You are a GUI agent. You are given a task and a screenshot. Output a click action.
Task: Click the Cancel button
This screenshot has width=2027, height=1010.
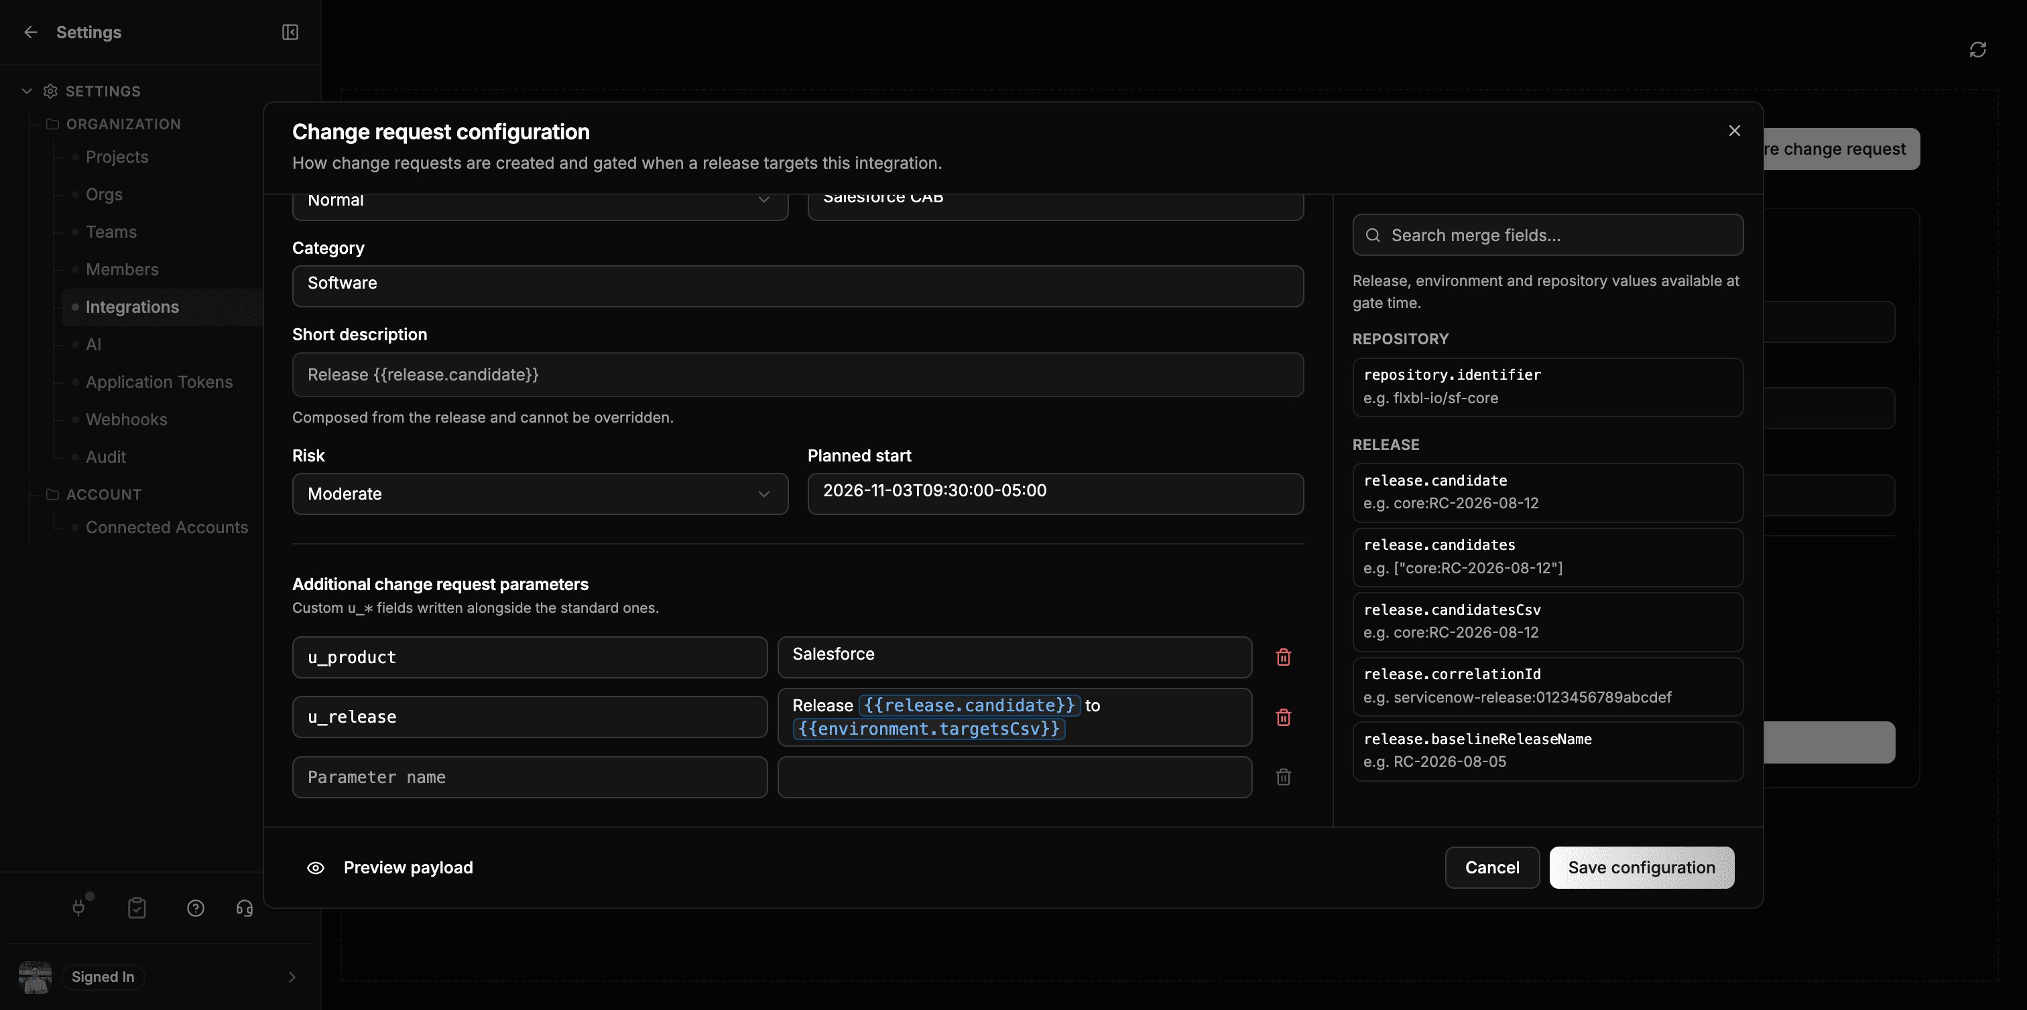pyautogui.click(x=1492, y=868)
